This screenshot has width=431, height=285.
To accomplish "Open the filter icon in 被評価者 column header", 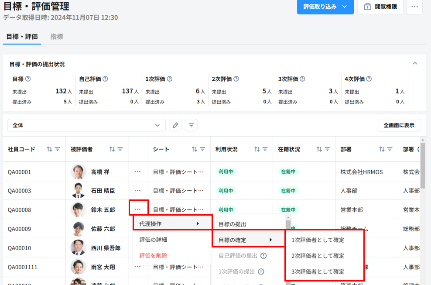I will (120, 149).
